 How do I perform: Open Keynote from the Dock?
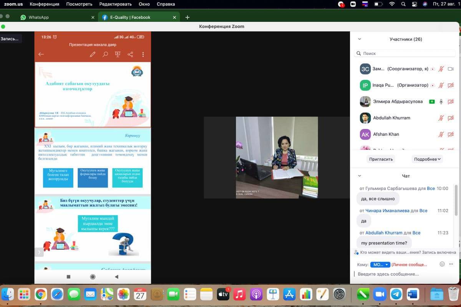click(x=273, y=294)
